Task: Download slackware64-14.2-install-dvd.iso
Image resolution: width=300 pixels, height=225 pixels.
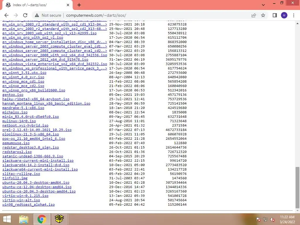Action: (36, 165)
